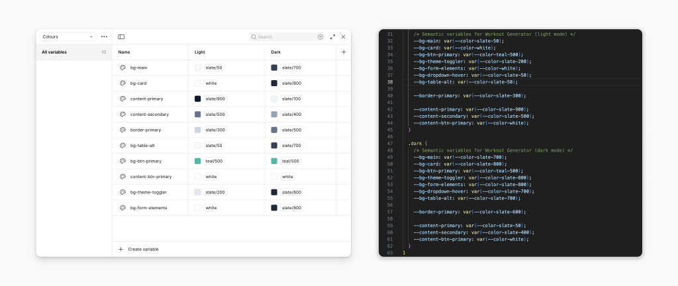Open the slate/900 alias for content-primary light
Screen dimensions: 678x286
point(215,99)
